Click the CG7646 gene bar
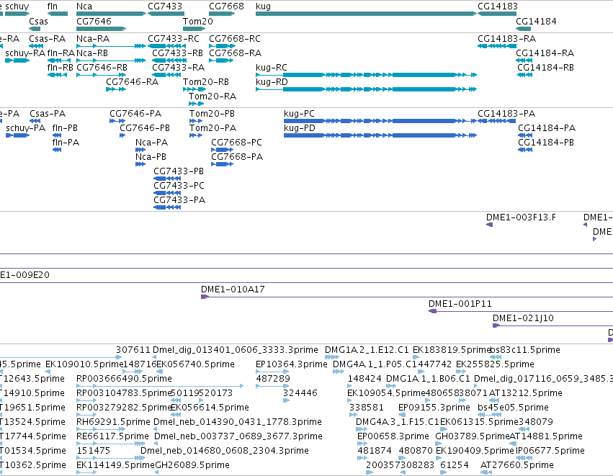The height and width of the screenshot is (476, 613). tap(102, 29)
